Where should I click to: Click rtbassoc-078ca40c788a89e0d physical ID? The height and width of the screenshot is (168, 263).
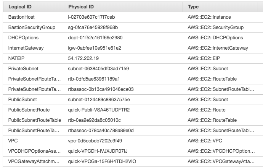tap(101, 131)
